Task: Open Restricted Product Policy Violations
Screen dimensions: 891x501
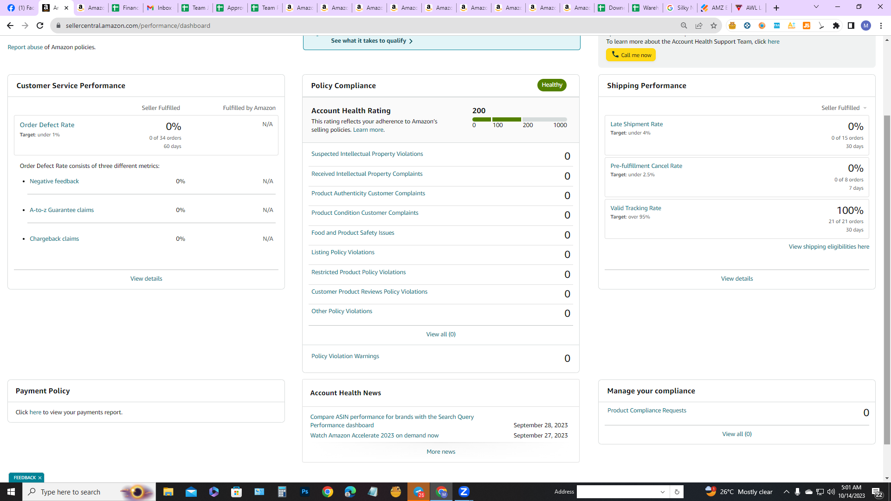Action: tap(358, 272)
